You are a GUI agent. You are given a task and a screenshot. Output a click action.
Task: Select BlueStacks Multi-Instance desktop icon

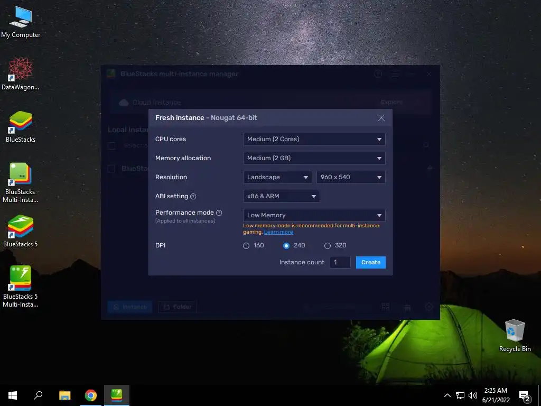(21, 182)
